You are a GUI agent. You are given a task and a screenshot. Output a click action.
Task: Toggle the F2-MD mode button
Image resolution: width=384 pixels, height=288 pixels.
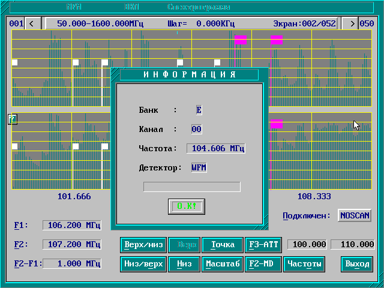(263, 264)
